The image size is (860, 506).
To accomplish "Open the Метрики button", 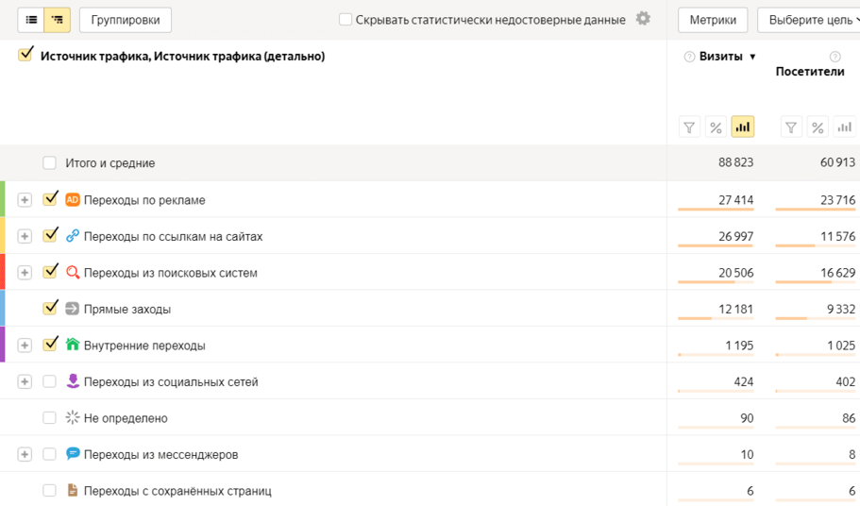I will point(713,20).
